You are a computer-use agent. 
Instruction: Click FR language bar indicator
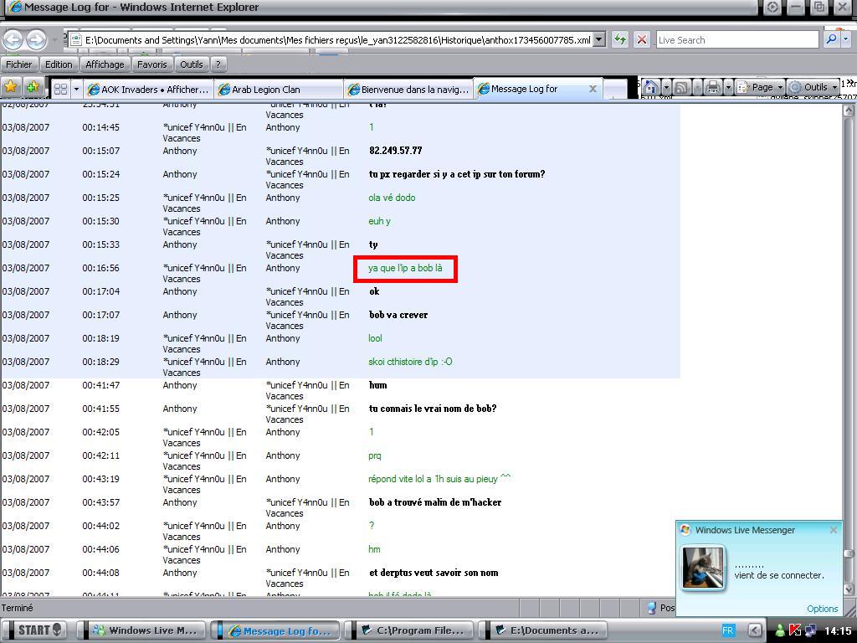click(727, 630)
